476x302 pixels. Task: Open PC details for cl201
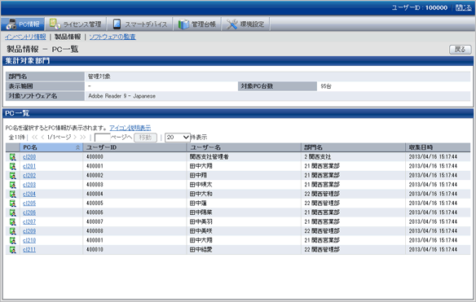pos(29,166)
